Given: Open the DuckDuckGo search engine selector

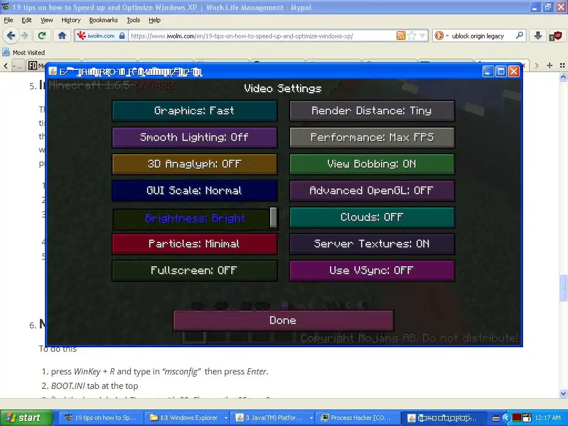Looking at the screenshot, I should tap(442, 35).
